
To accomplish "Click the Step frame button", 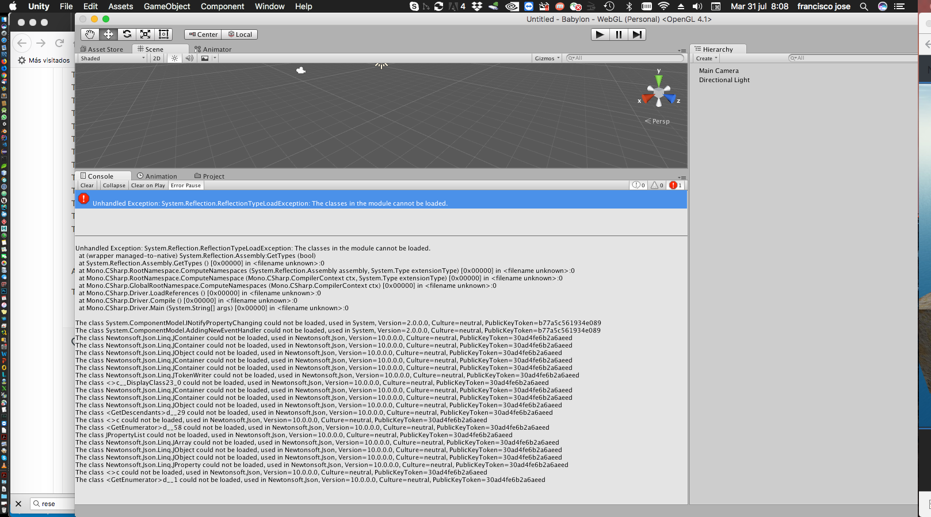I will point(637,34).
